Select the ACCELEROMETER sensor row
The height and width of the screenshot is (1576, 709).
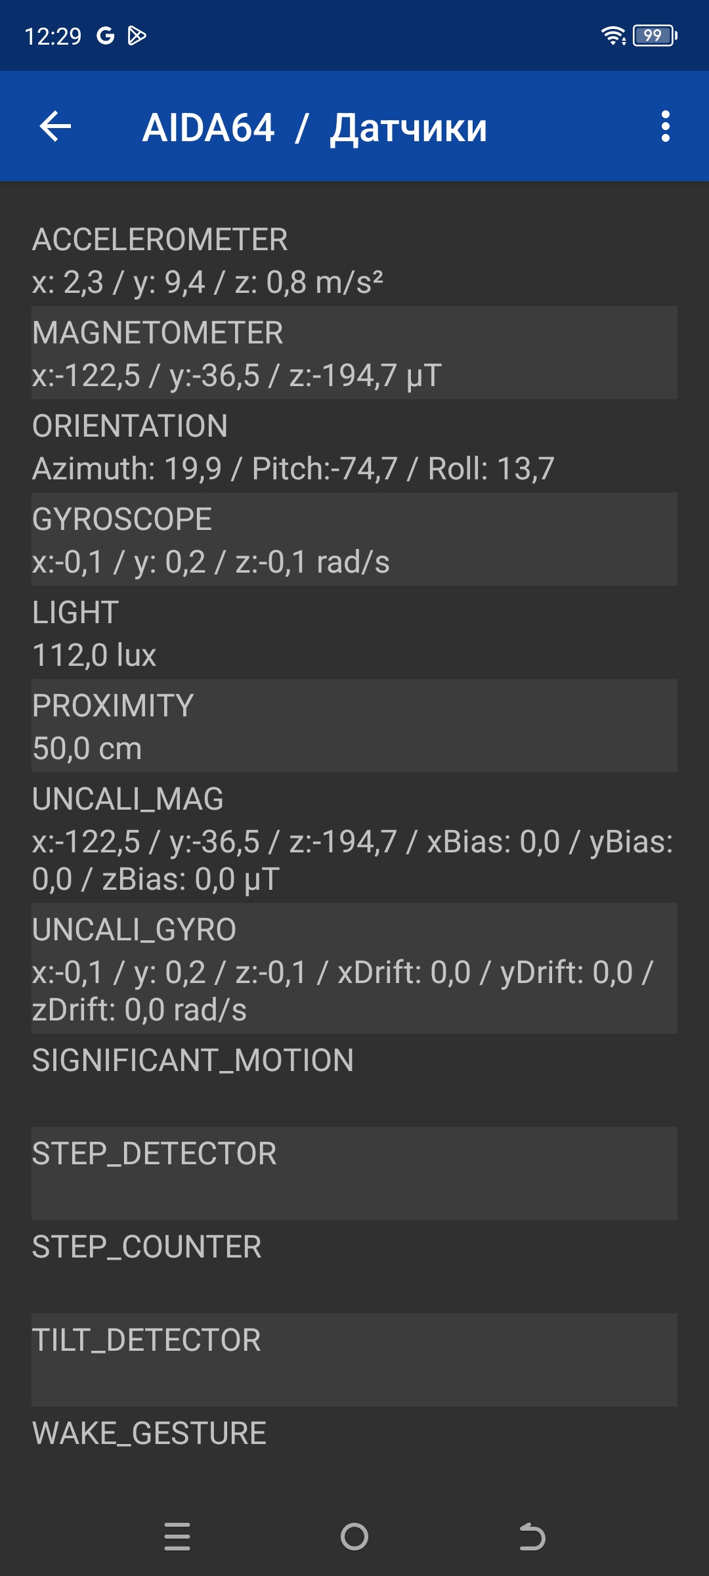click(x=354, y=260)
